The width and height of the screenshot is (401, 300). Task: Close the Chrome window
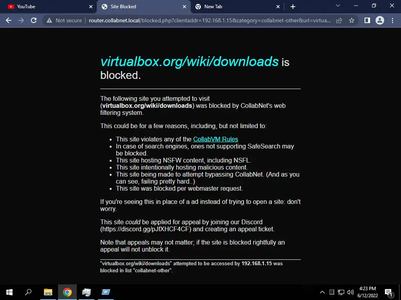(392, 5)
